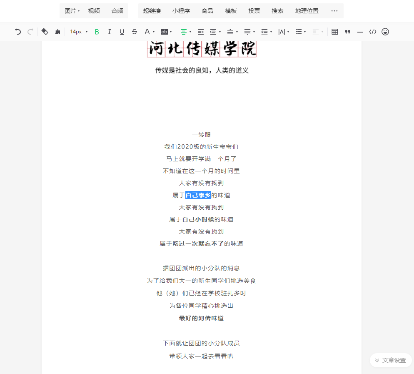Click the first-line indent icon
Viewport: 414px width, 374px height.
[x=213, y=32]
